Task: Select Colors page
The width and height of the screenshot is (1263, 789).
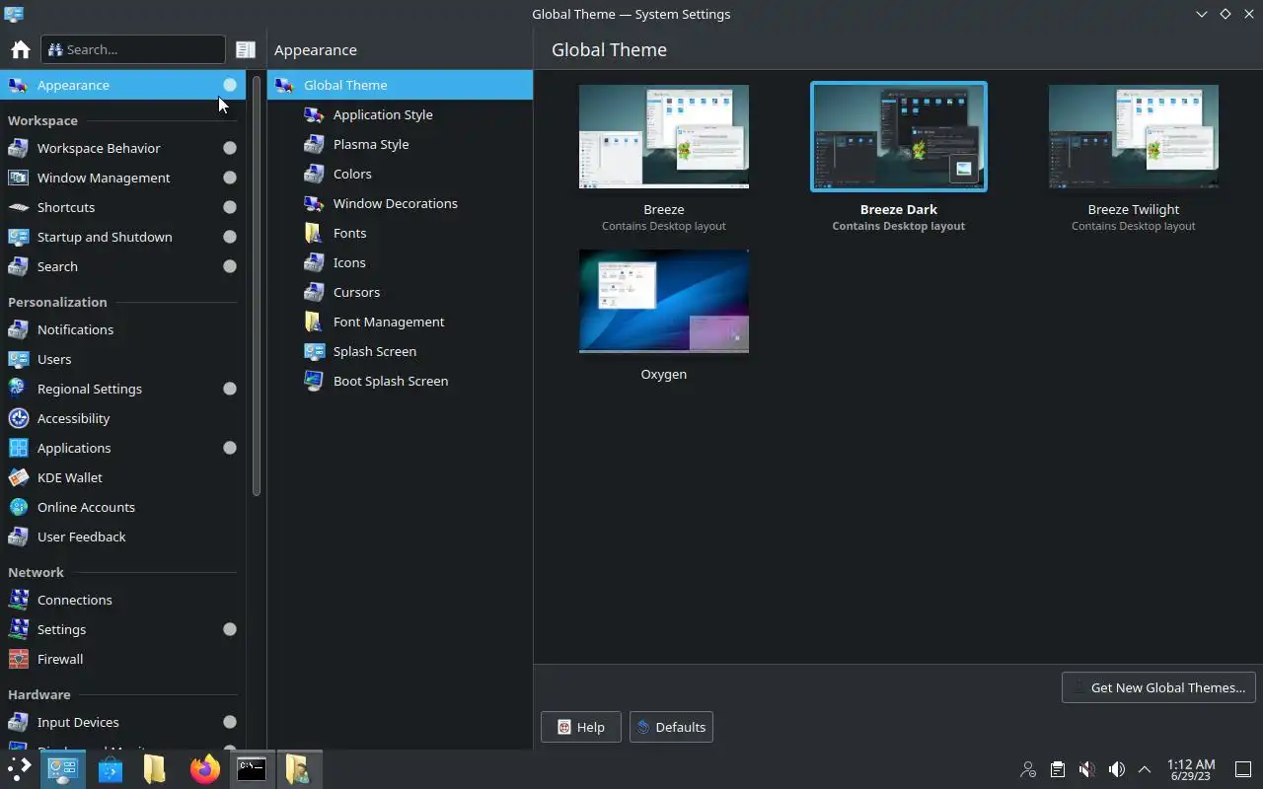Action: (x=400, y=174)
